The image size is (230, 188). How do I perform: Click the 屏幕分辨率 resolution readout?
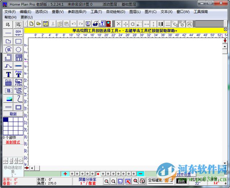[x=88, y=181]
